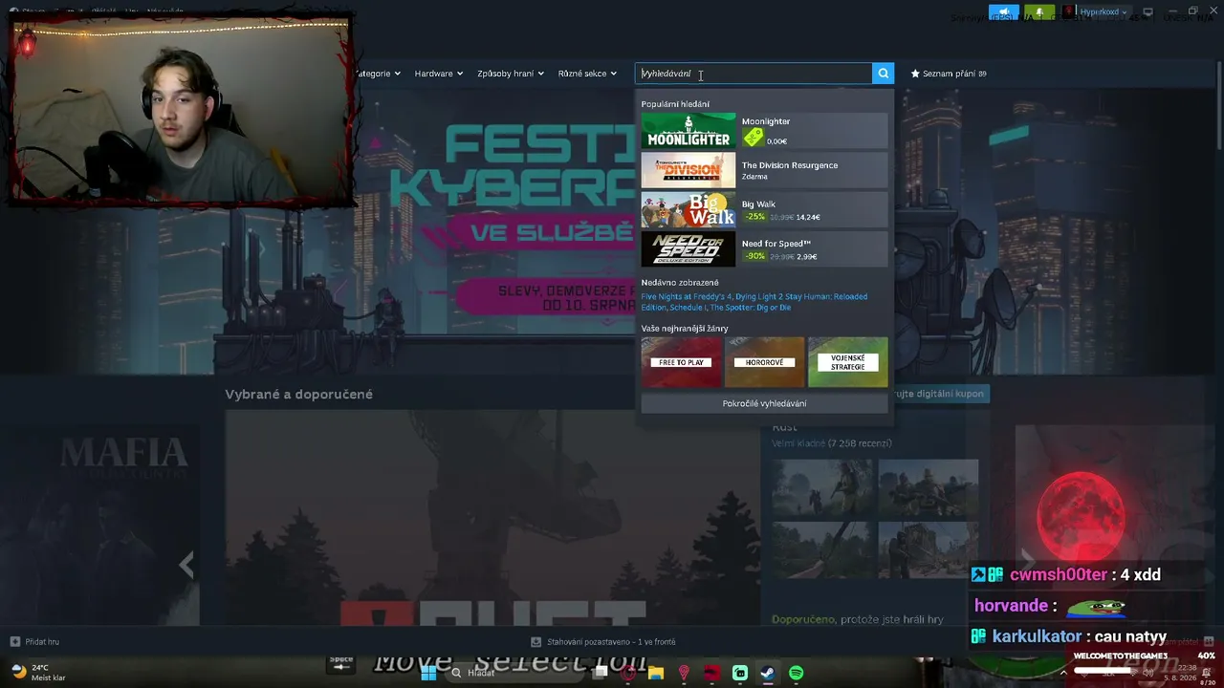Click the Nedávno zobrazené label
1224x688 pixels.
tap(680, 283)
